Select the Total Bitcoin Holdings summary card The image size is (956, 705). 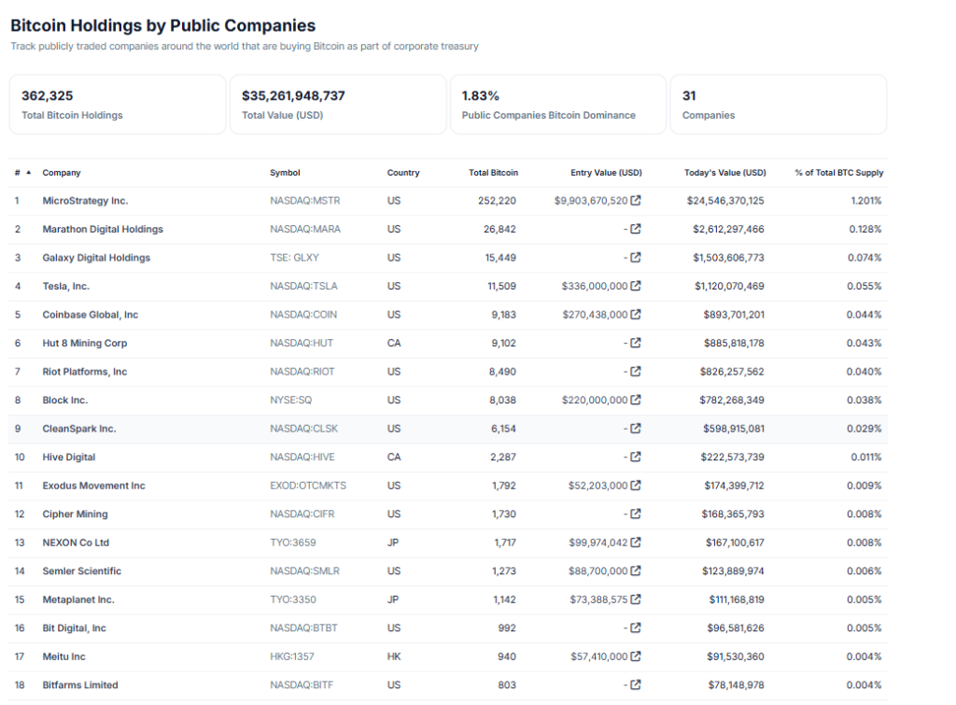118,105
